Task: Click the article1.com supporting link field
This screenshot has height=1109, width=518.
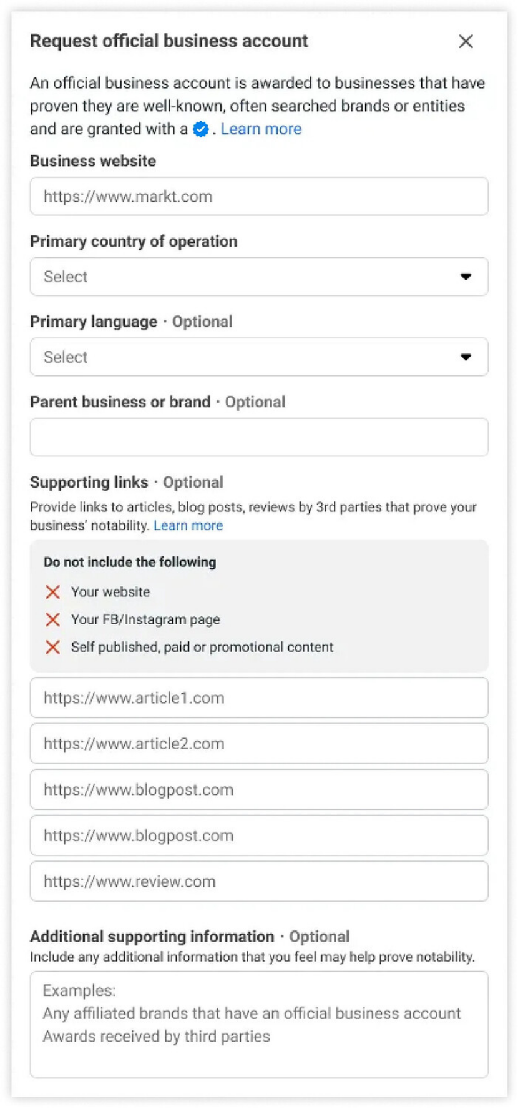Action: point(259,698)
